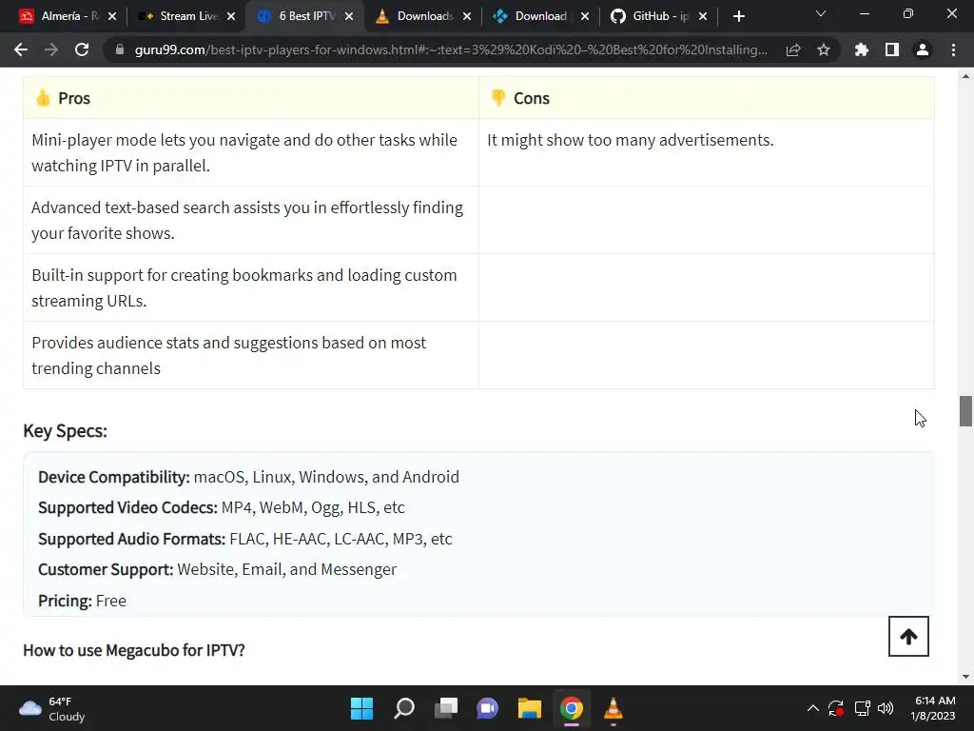The width and height of the screenshot is (974, 731).
Task: Open VLC media player from taskbar
Action: (614, 708)
